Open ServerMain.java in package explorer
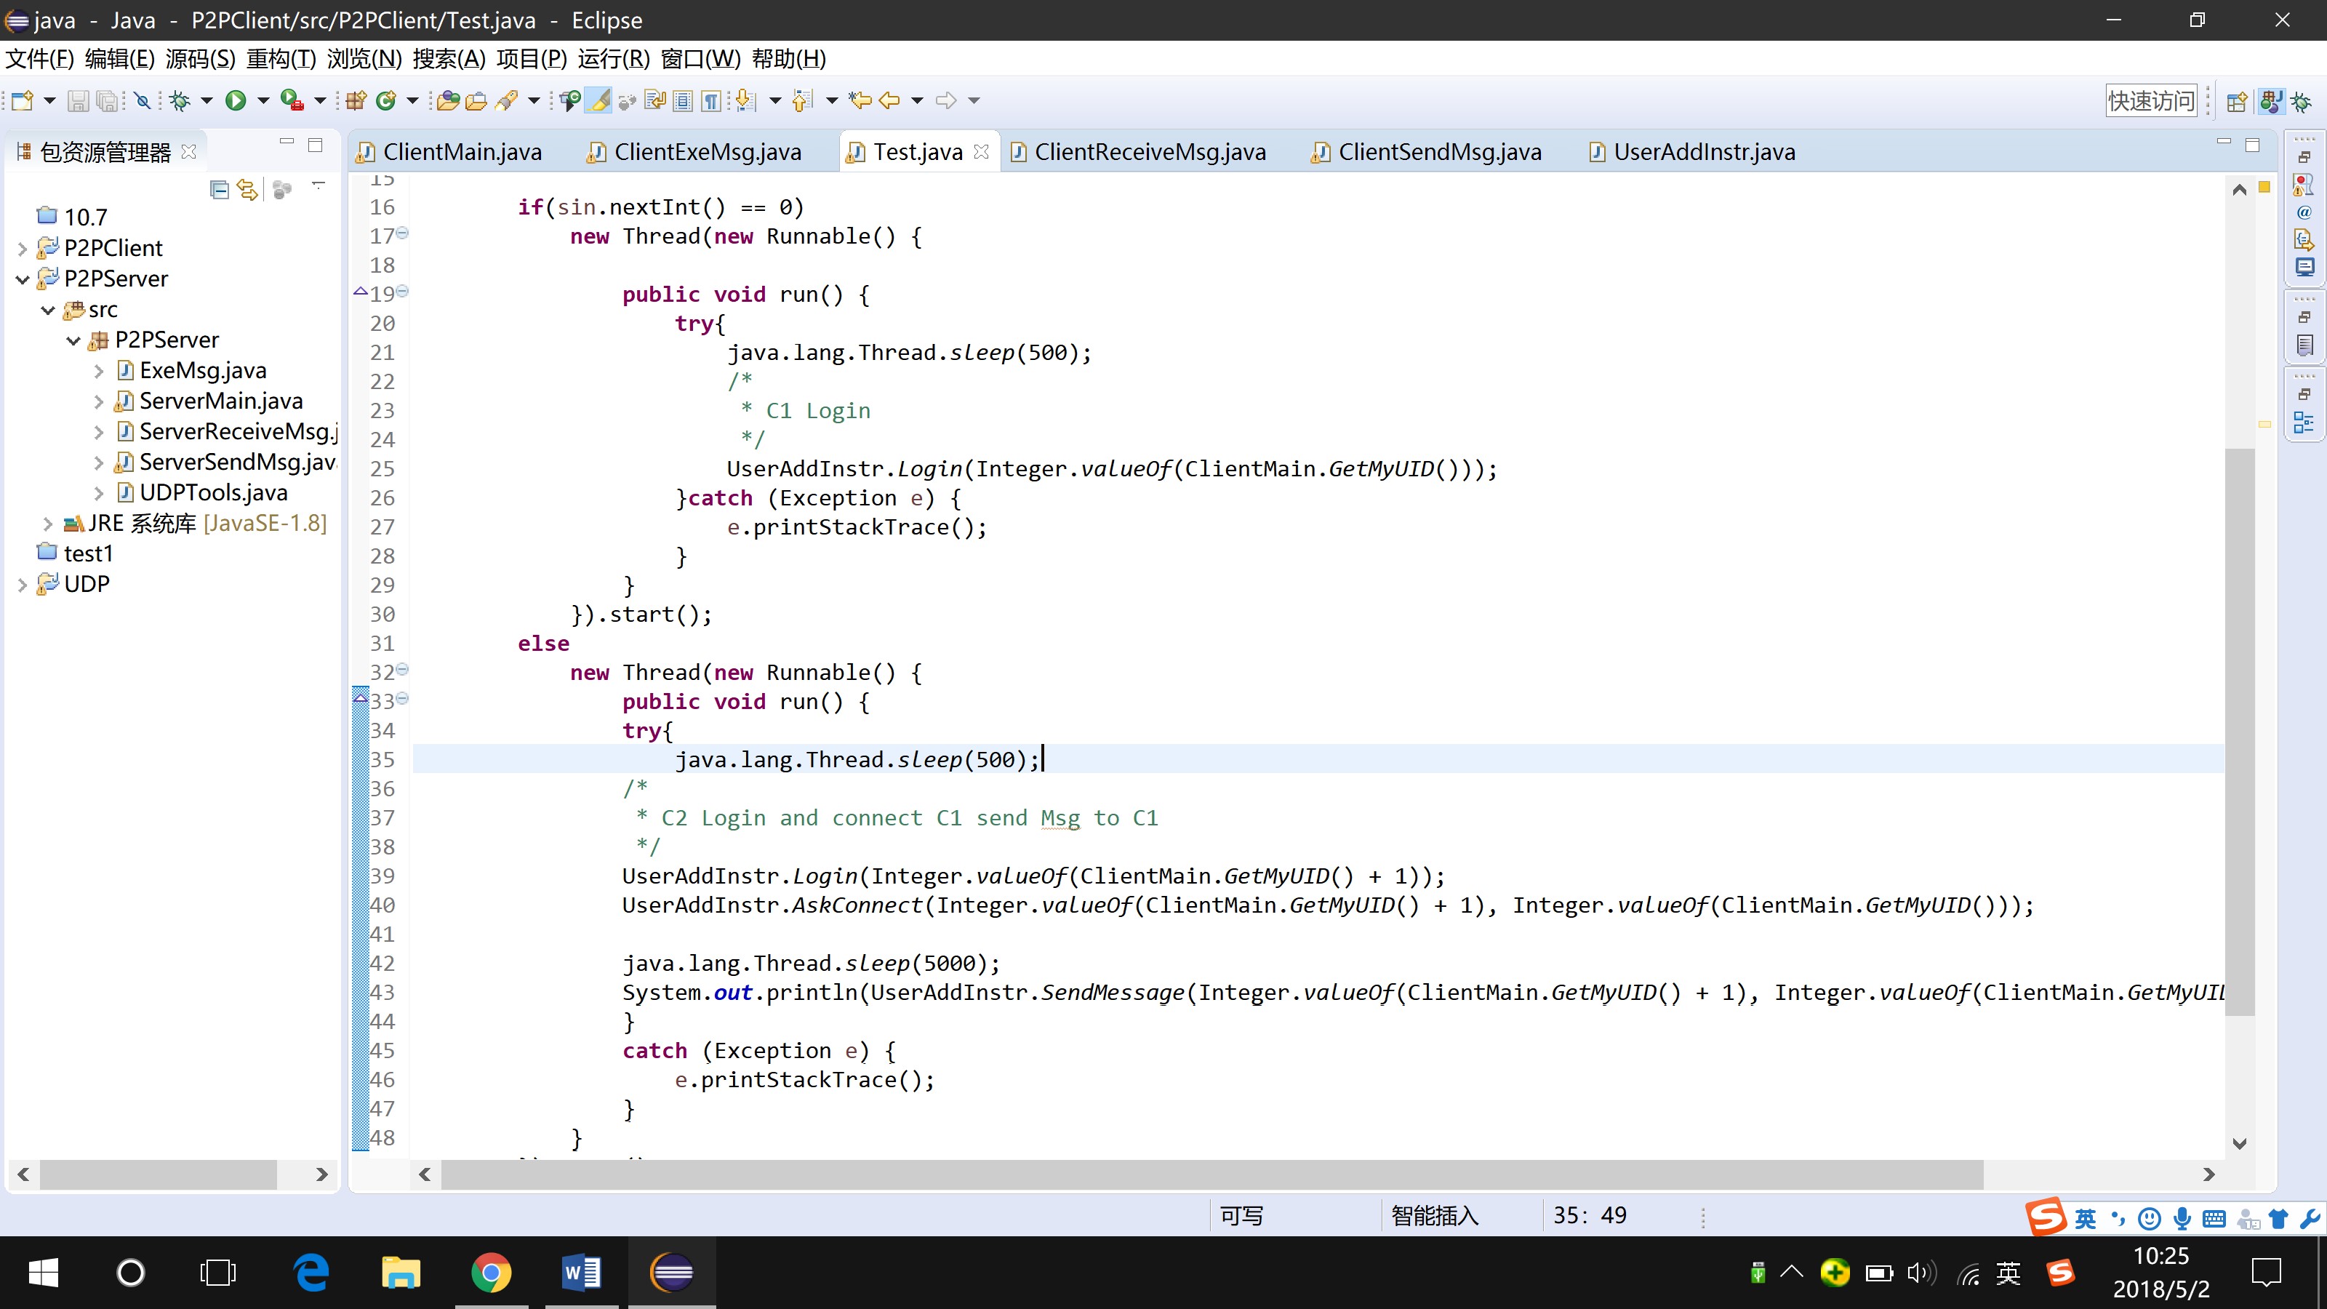Image resolution: width=2327 pixels, height=1309 pixels. click(x=220, y=401)
